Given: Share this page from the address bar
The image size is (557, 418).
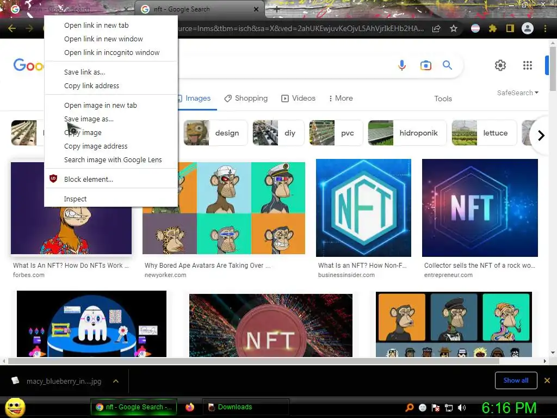Looking at the screenshot, I should coord(436,28).
